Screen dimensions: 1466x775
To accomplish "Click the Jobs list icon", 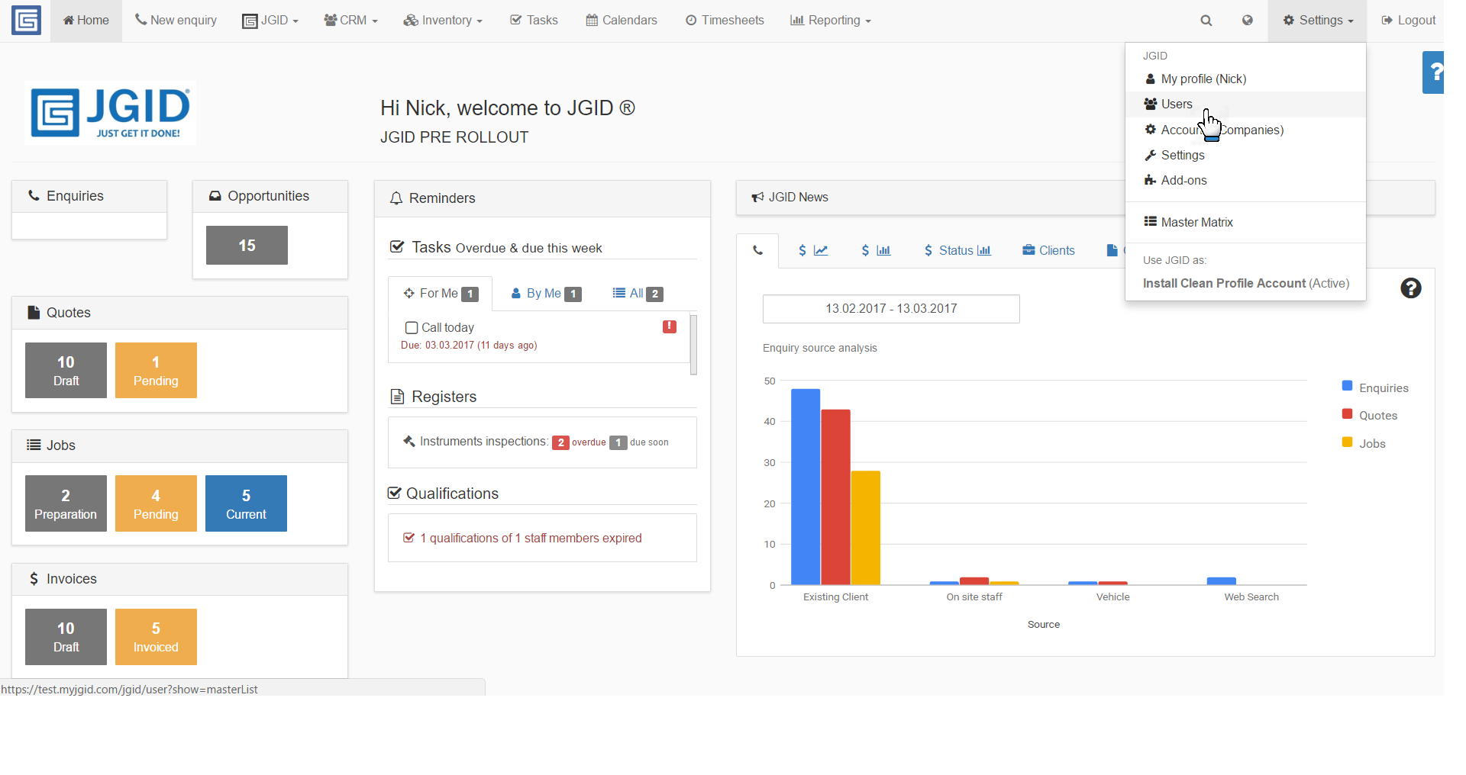I will tap(34, 445).
